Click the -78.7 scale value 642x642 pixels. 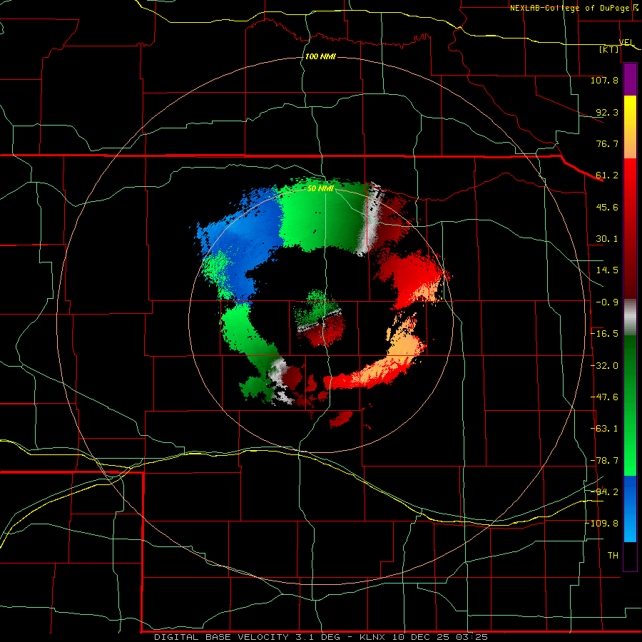(604, 461)
